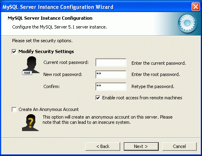Image resolution: width=202 pixels, height=156 pixels.
Task: Click the Current root password label
Action: [66, 62]
